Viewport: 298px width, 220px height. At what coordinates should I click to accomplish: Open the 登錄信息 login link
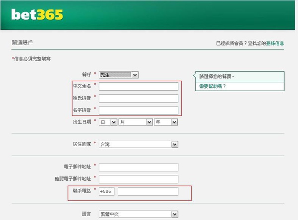(275, 44)
